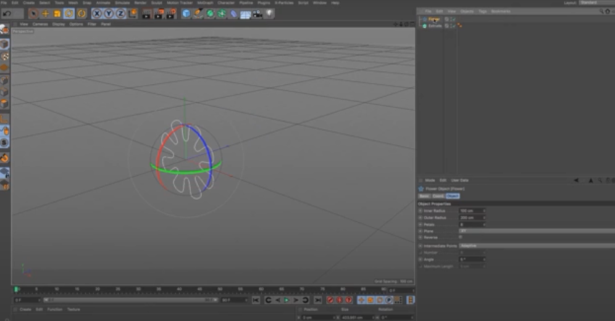Toggle the Autokeying red button

point(339,300)
